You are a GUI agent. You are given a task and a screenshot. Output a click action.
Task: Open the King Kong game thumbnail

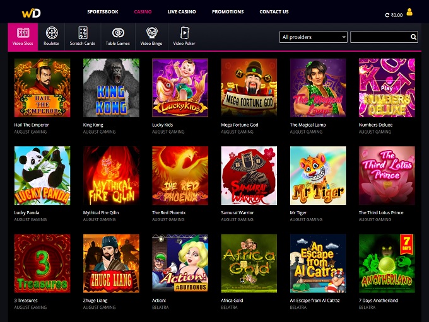pos(111,88)
